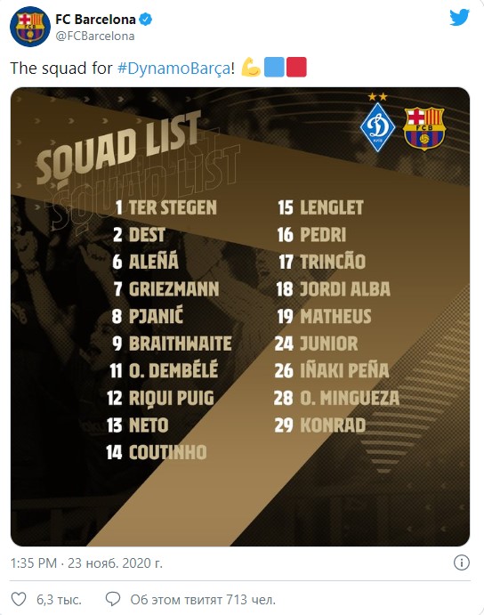This screenshot has height=615, width=484.
Task: Click the tweet info circle icon
Action: pyautogui.click(x=461, y=562)
